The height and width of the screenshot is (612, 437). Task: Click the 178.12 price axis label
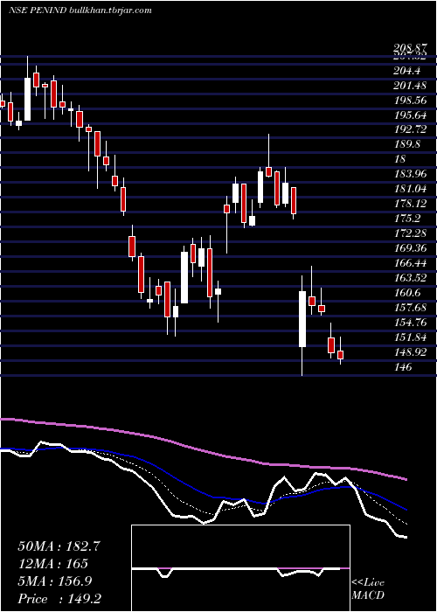[410, 204]
